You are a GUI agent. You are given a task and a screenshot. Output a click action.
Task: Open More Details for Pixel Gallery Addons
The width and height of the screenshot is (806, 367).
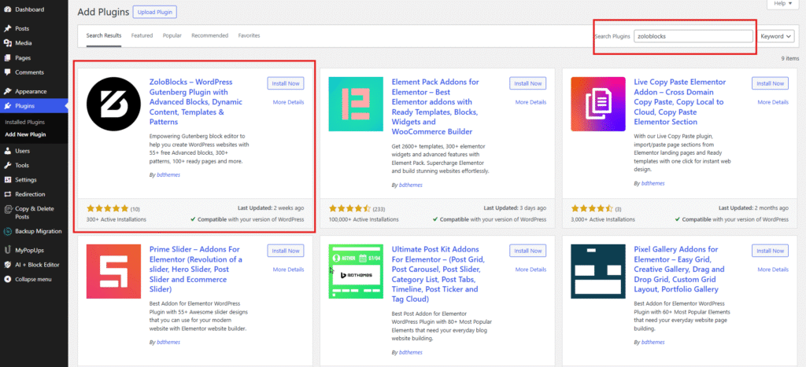pyautogui.click(x=773, y=270)
